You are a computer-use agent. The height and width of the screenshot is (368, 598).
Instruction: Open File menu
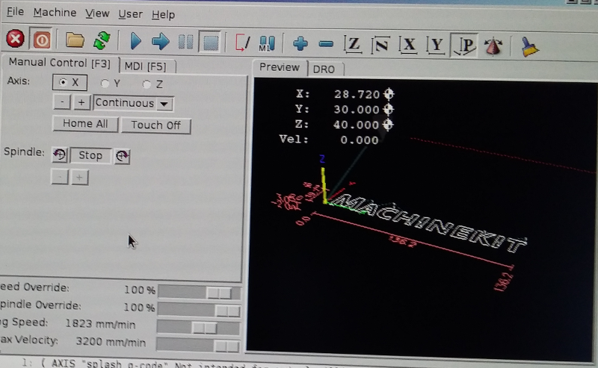click(x=15, y=12)
